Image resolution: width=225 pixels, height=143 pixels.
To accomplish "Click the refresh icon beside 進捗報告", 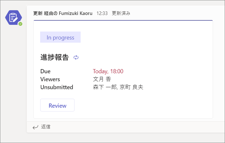I will point(76,57).
